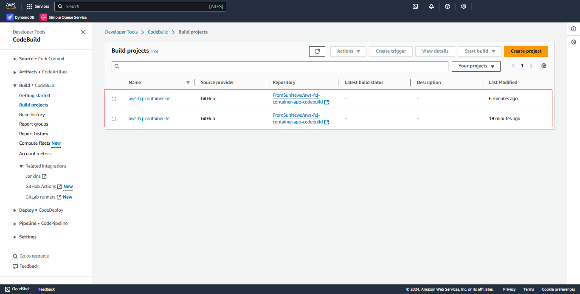Go to previous page arrow
The height and width of the screenshot is (294, 580).
(513, 66)
